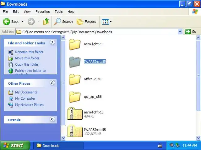The image size is (201, 150).
Task: Click the green Back arrow icon
Action: coord(6,22)
